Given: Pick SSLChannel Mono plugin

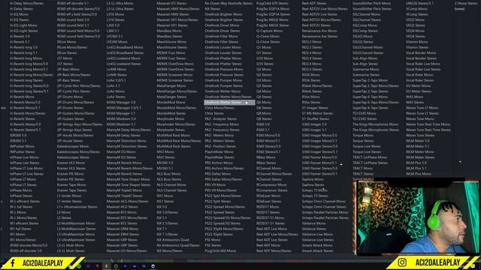Looking at the screenshot, I should tap(366, 14).
